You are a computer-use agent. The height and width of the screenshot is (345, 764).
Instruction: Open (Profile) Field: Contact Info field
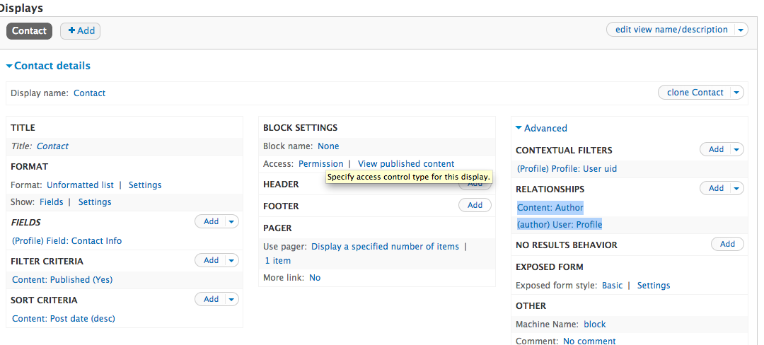[x=66, y=241]
